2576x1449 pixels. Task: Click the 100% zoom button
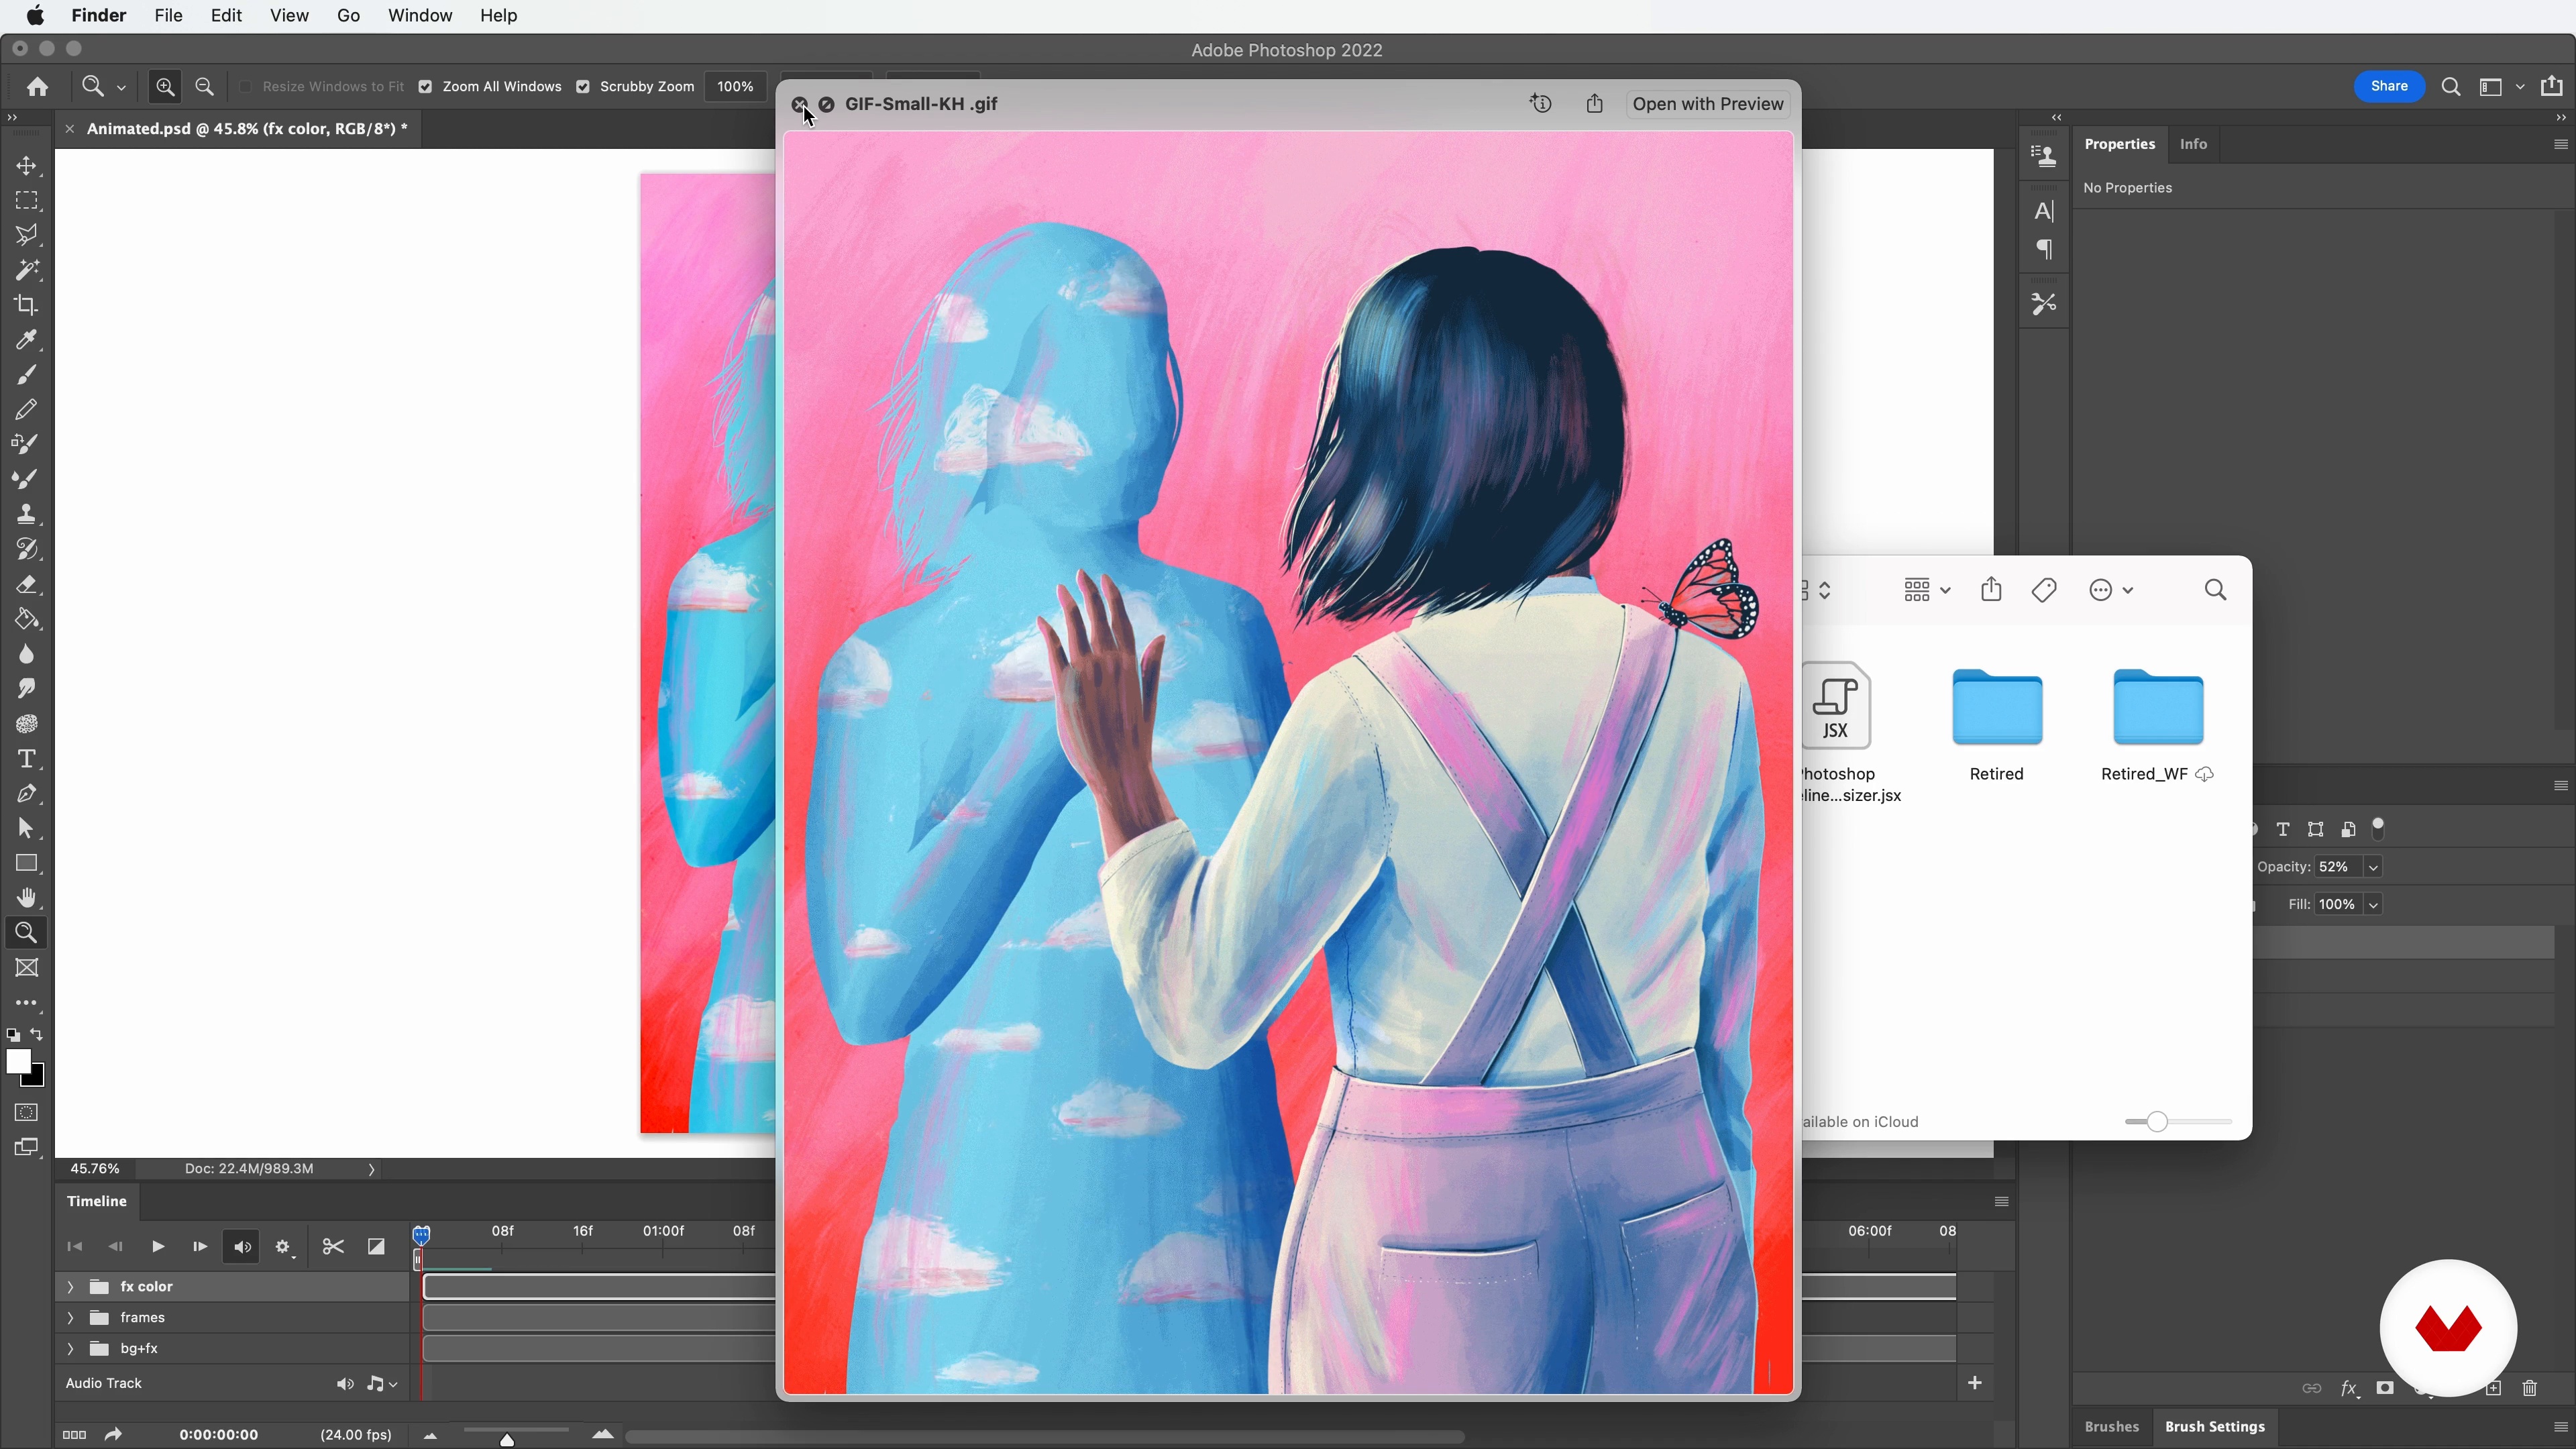coord(735,87)
